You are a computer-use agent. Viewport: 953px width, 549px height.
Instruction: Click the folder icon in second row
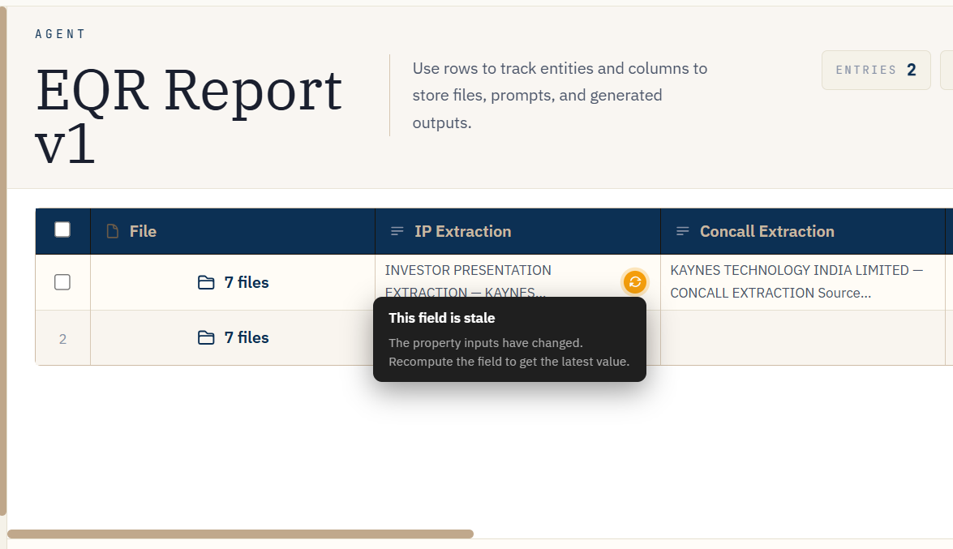206,337
